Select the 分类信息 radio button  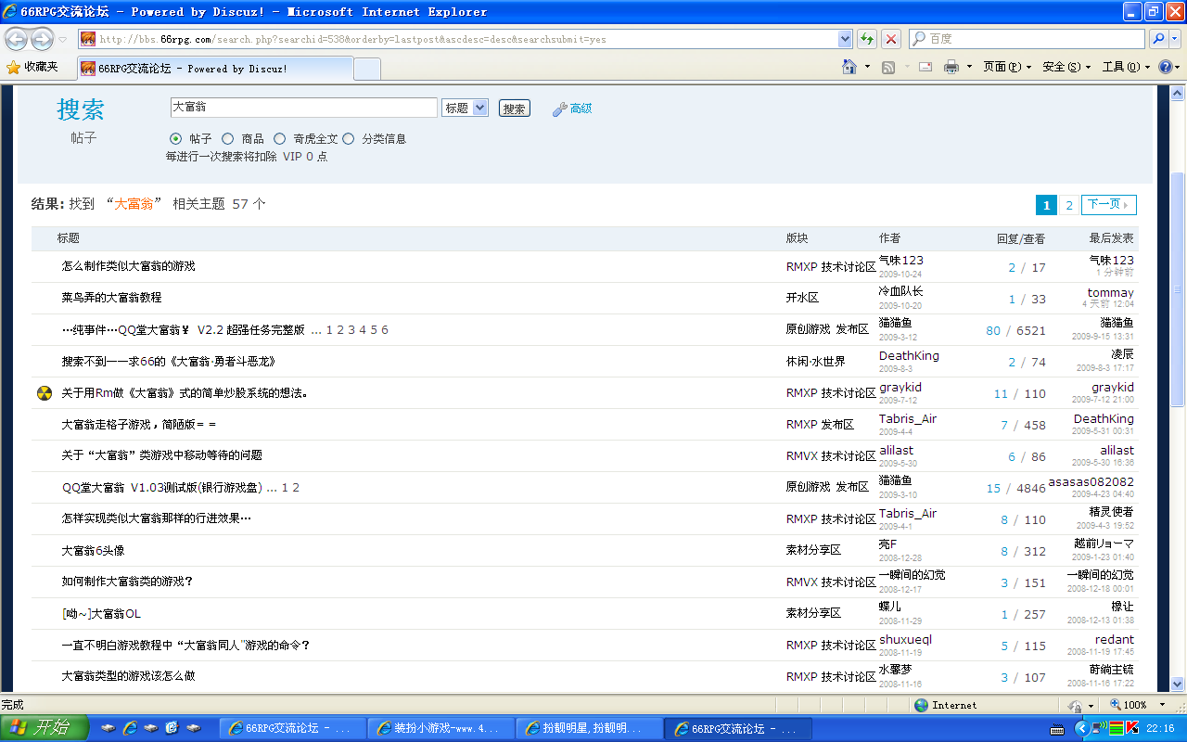349,138
